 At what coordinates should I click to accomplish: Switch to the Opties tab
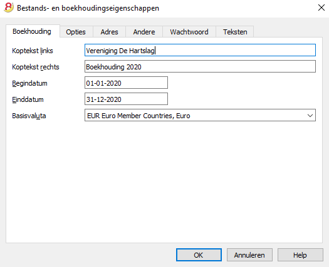click(76, 32)
